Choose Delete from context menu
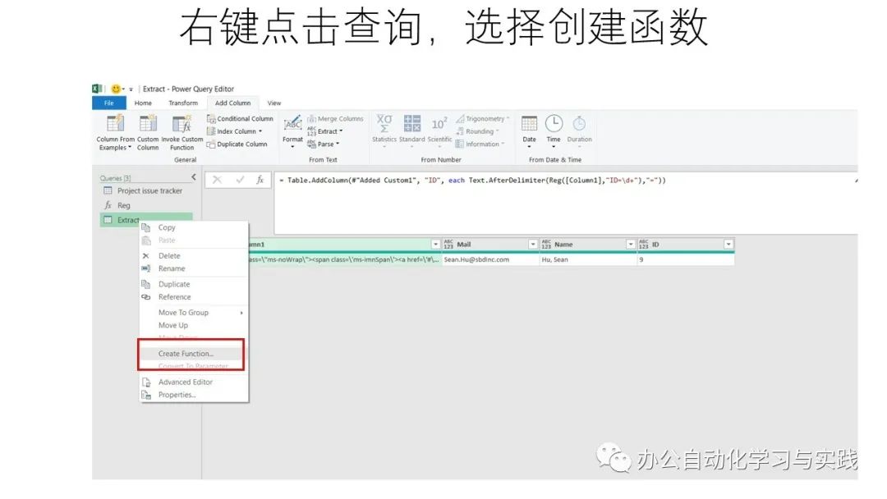Screen dimensions: 887x499 pos(194,255)
